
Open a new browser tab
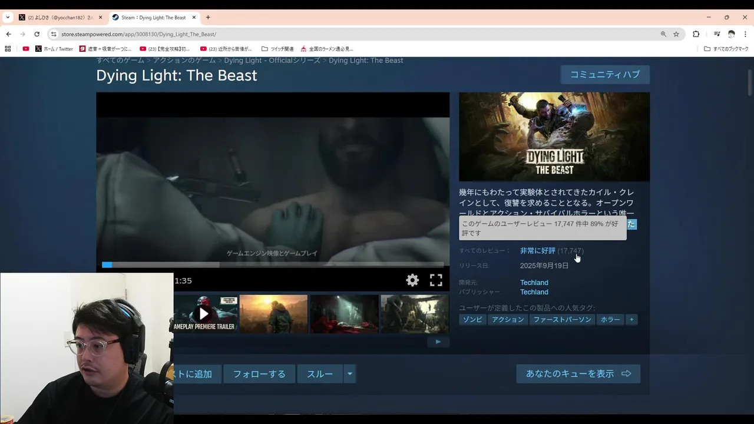(208, 18)
